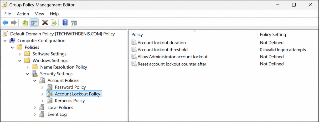Click the Local Policies node icon
The image size is (319, 122).
coord(42,107)
